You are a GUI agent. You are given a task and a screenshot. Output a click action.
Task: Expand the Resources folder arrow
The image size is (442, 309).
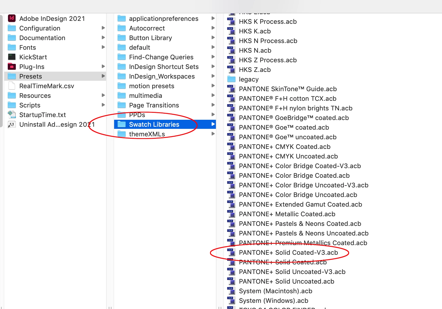coord(103,95)
